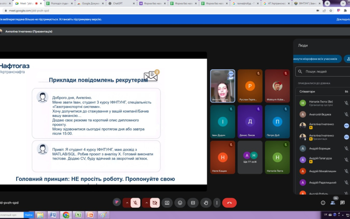Open the Докладніше link in blue banner
The height and width of the screenshot is (219, 350).
pos(343,19)
